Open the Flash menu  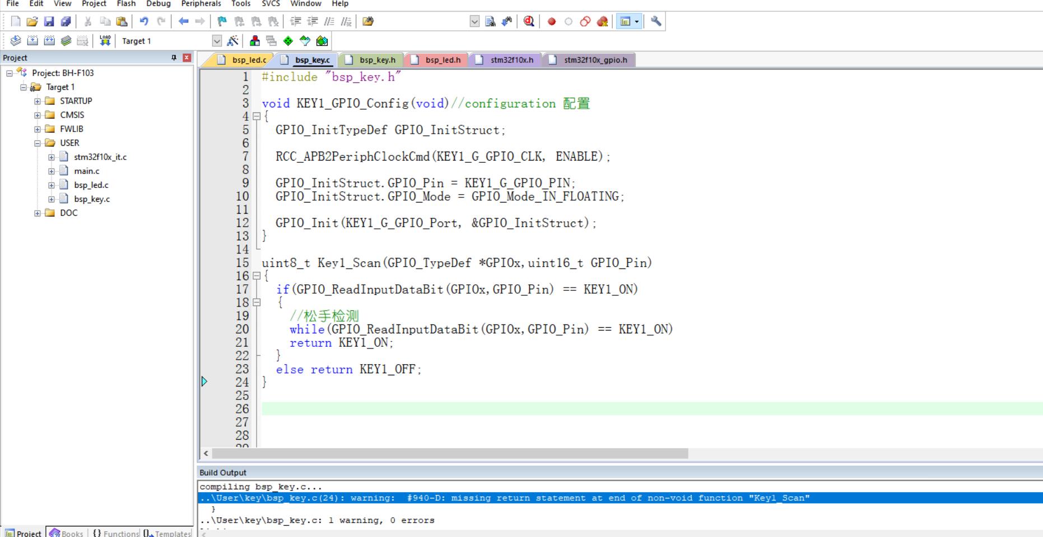pyautogui.click(x=126, y=4)
